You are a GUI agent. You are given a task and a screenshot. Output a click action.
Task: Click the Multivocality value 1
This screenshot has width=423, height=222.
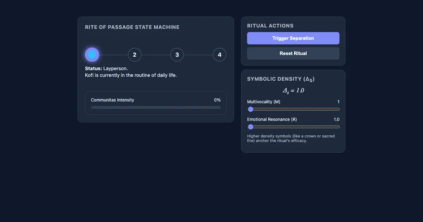(338, 102)
